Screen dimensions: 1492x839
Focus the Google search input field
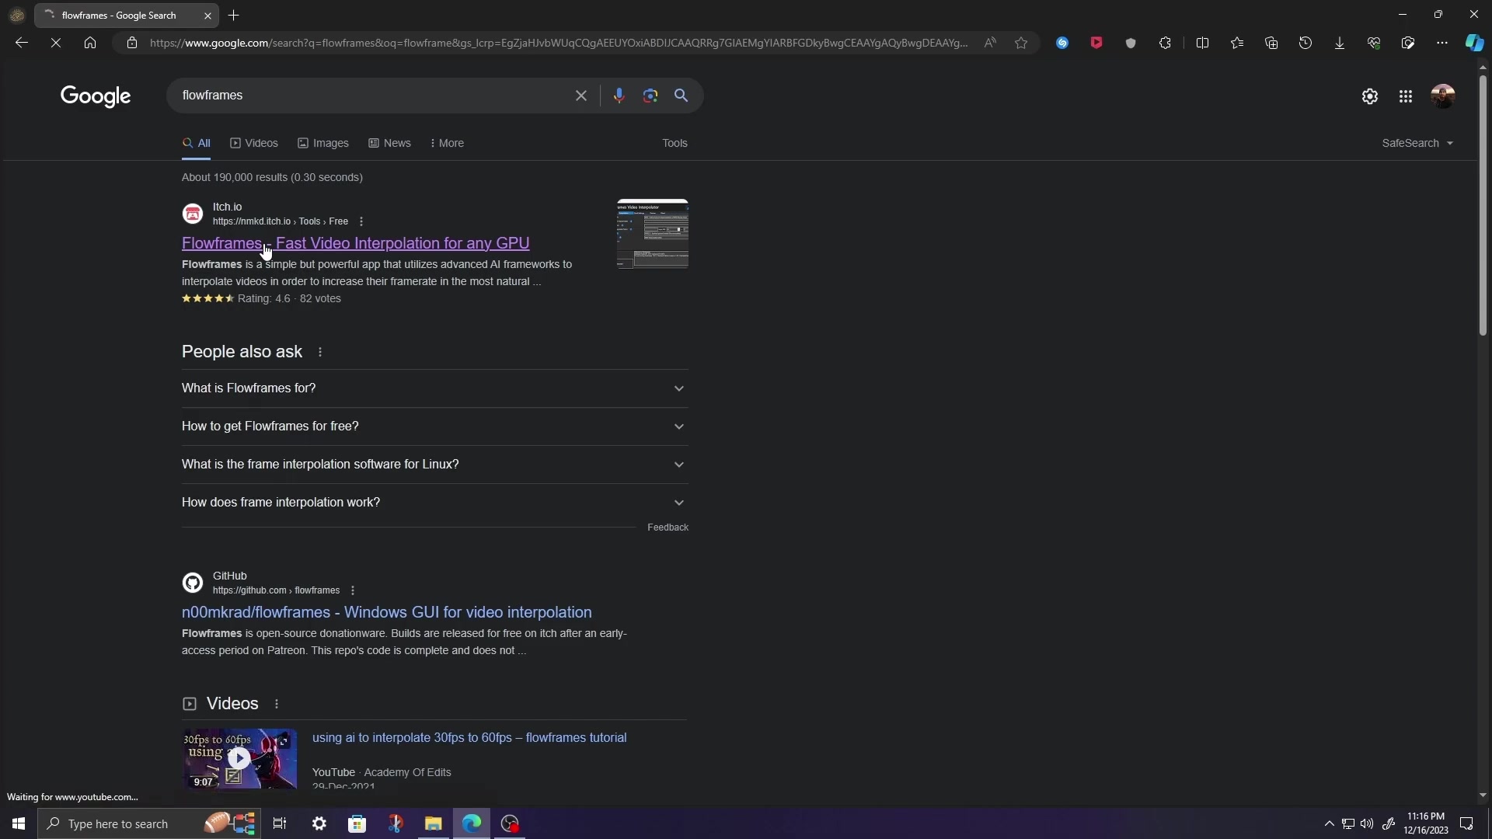pyautogui.click(x=373, y=96)
